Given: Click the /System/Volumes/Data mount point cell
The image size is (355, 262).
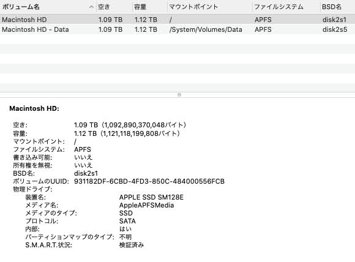Looking at the screenshot, I should click(x=206, y=29).
